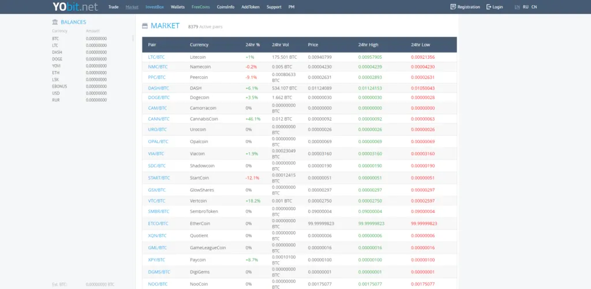
Task: Sort table by Price column header
Action: coord(313,44)
